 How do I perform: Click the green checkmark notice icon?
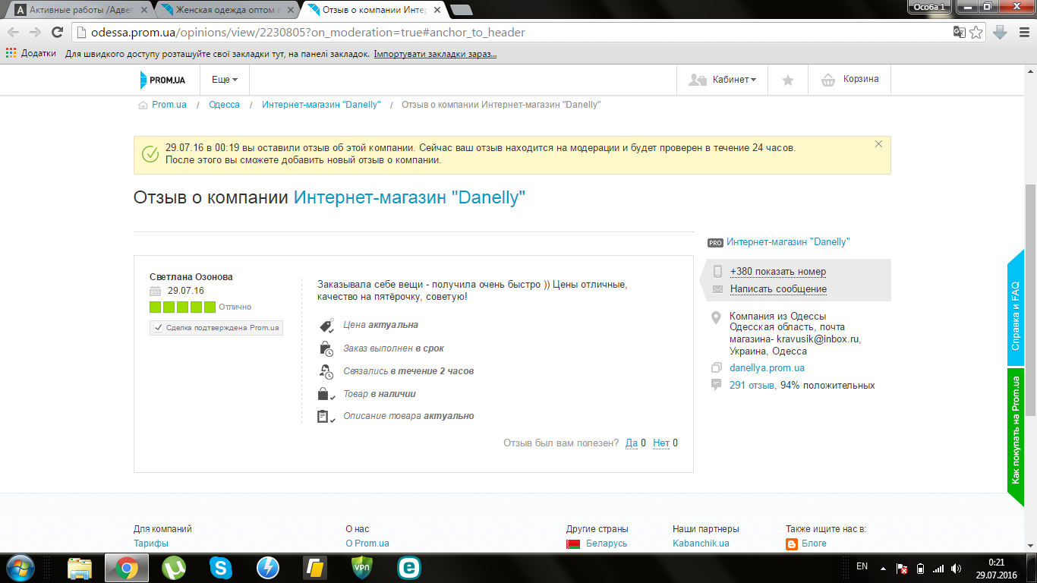coord(150,154)
